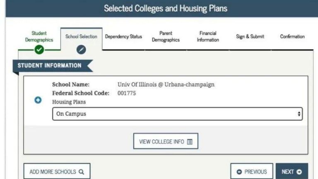Viewport: 318px width, 179px height.
Task: Open the Financial Information tab
Action: [208, 36]
